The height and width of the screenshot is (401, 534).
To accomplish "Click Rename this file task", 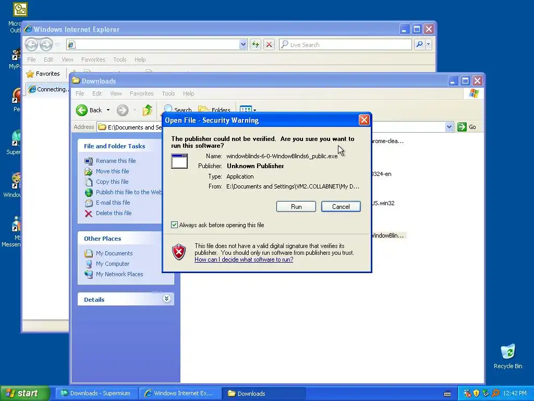I will click(116, 161).
